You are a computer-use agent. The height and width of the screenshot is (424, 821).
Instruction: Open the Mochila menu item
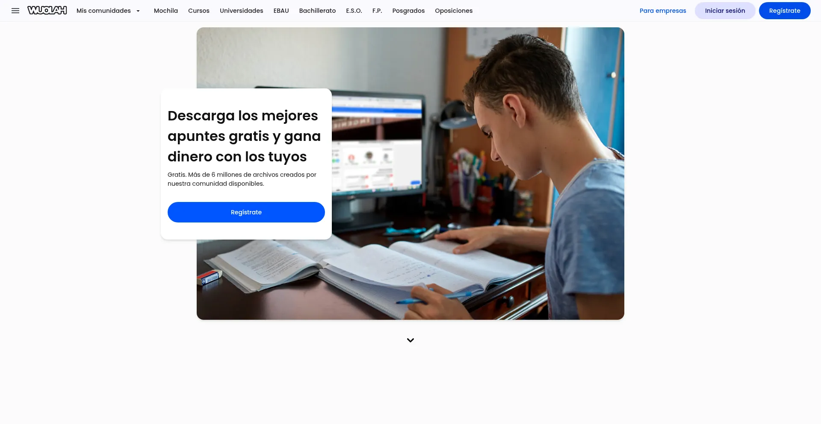coord(166,11)
